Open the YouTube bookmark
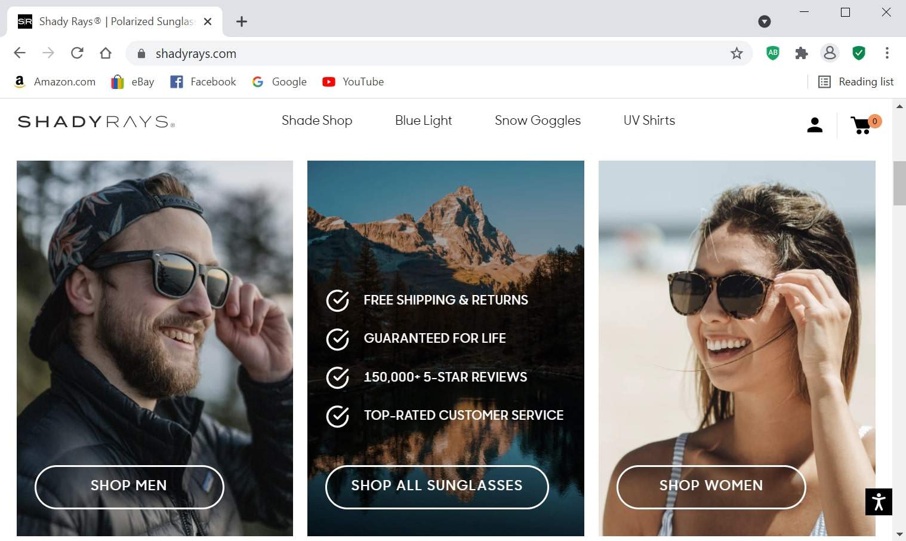The image size is (906, 541). 353,82
